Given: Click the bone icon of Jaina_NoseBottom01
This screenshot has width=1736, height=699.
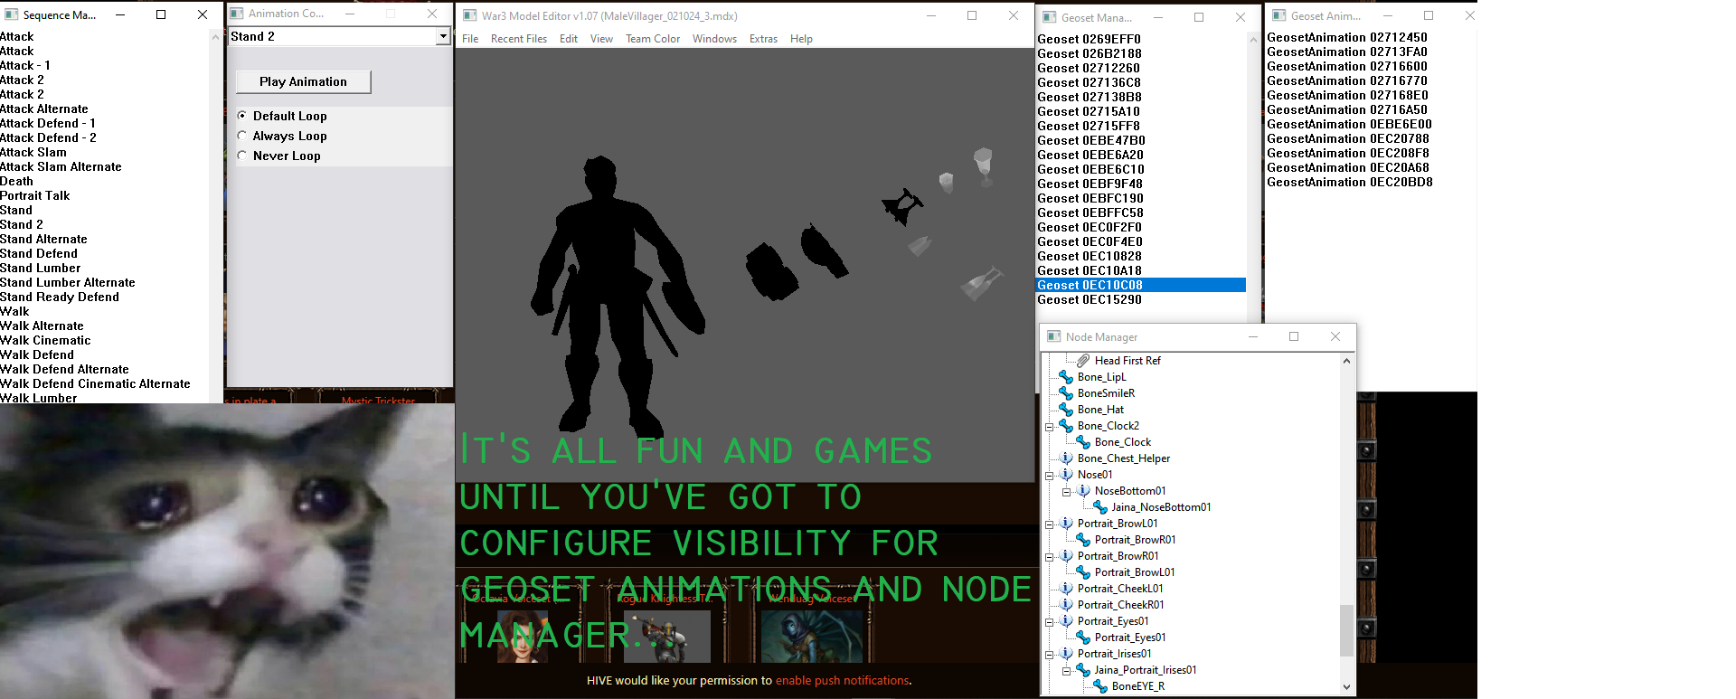Looking at the screenshot, I should tap(1100, 506).
